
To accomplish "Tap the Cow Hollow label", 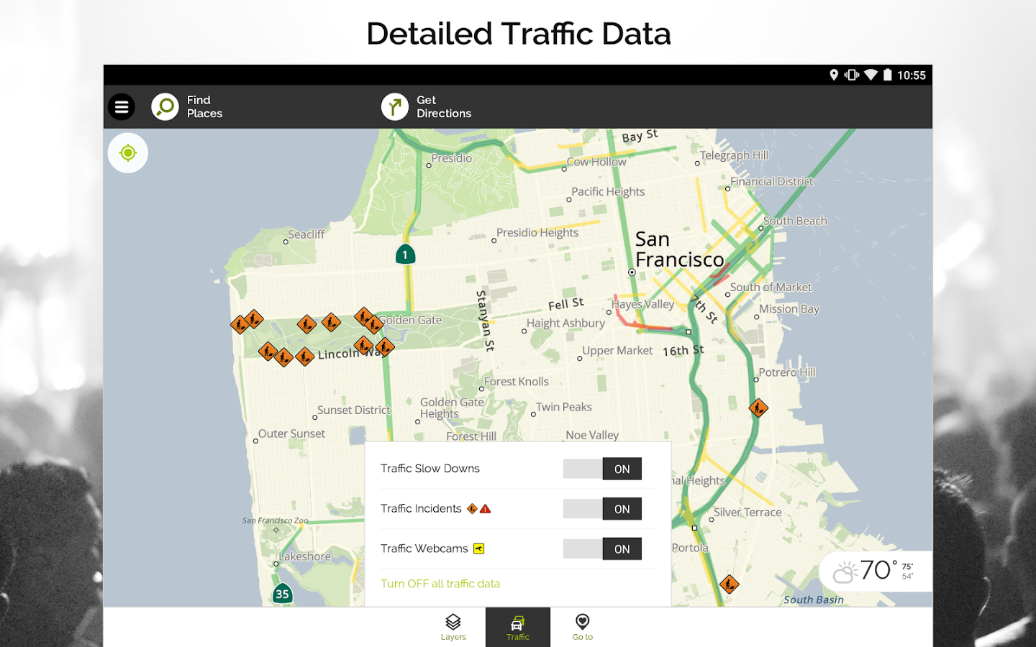I will tap(596, 162).
